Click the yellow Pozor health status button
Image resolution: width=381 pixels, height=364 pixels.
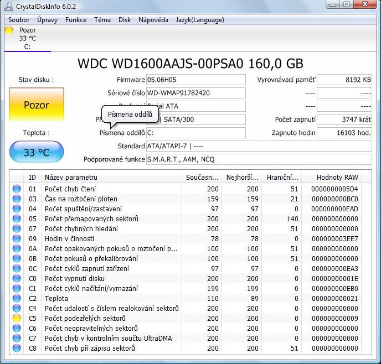click(x=37, y=105)
